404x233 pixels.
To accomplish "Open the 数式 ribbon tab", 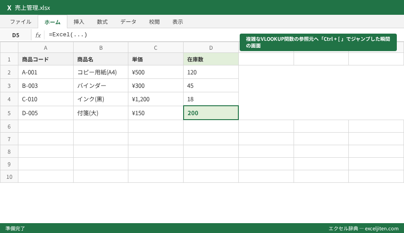I will click(102, 22).
